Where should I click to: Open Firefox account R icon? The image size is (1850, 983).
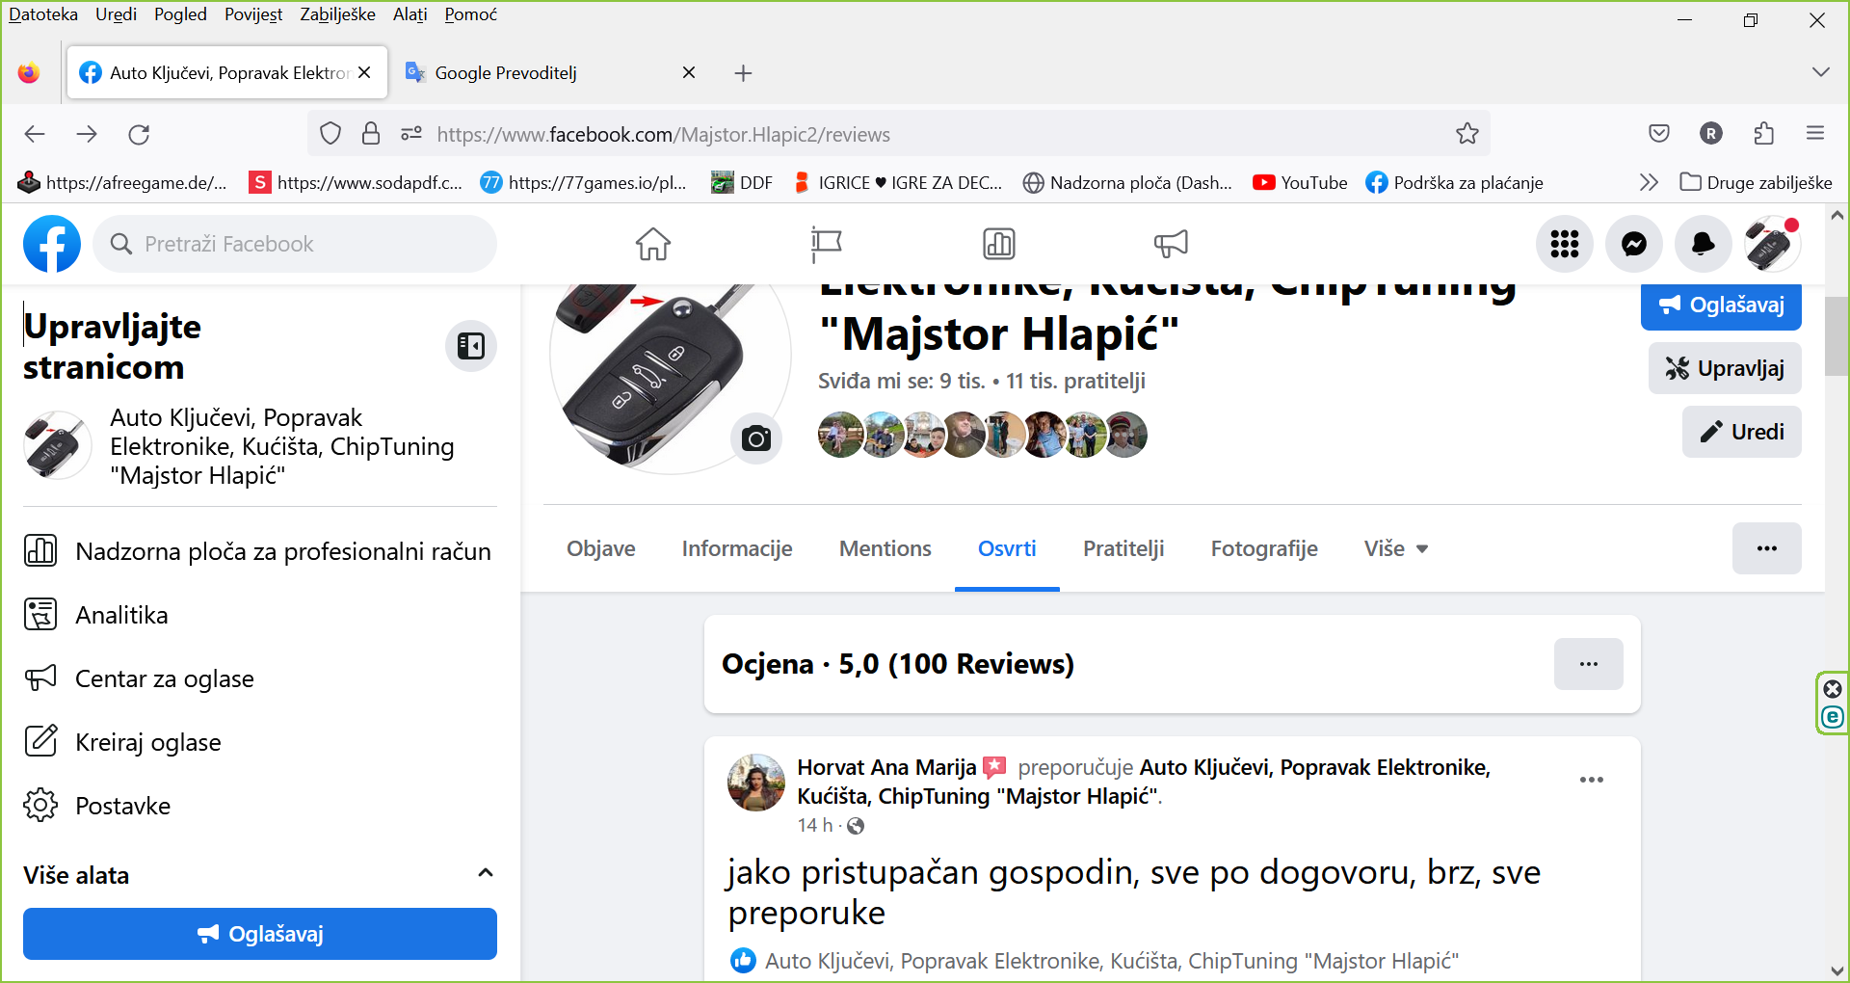(1711, 134)
